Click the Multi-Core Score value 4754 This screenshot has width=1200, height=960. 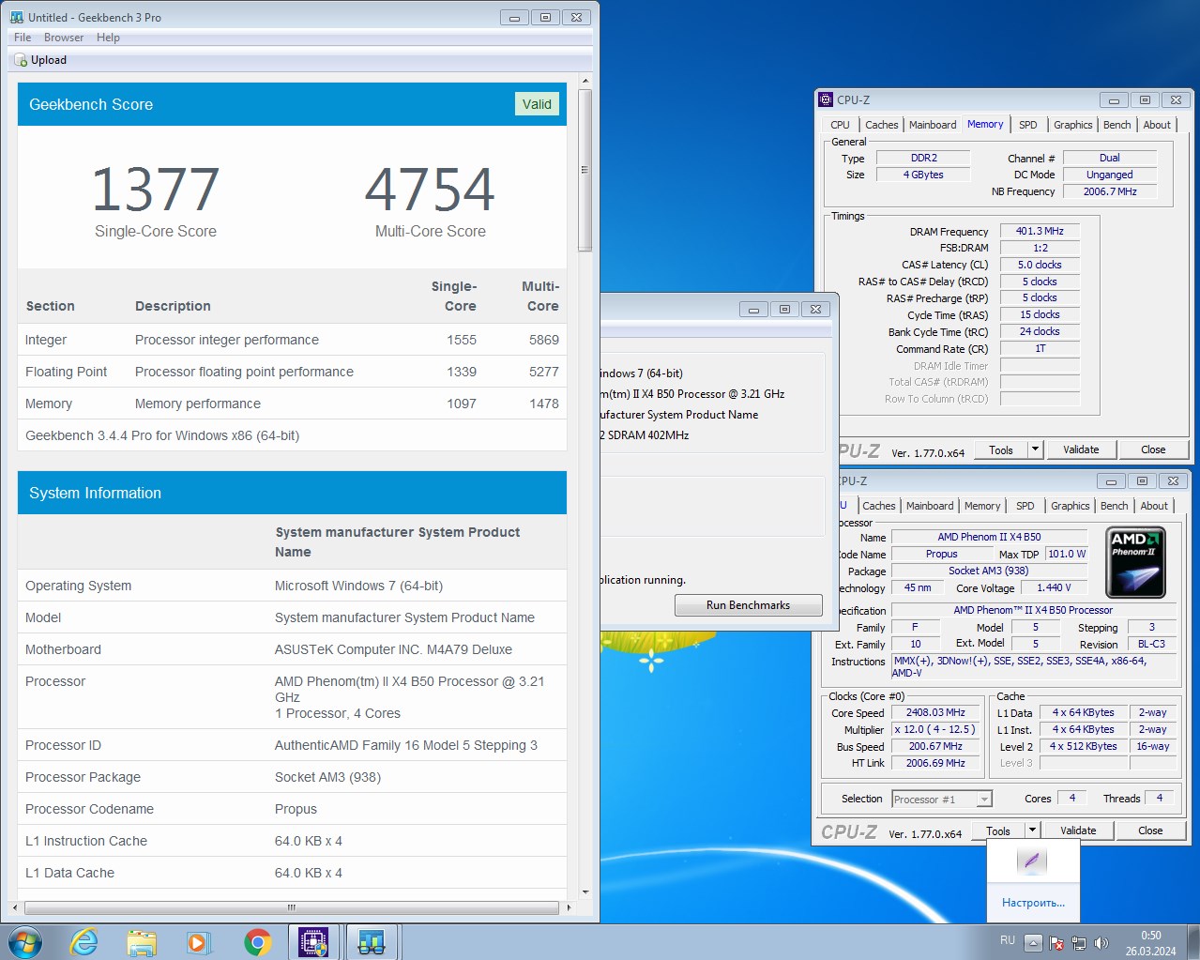coord(430,190)
